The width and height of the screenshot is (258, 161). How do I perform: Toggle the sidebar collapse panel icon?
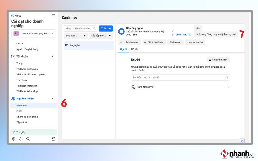click(53, 139)
